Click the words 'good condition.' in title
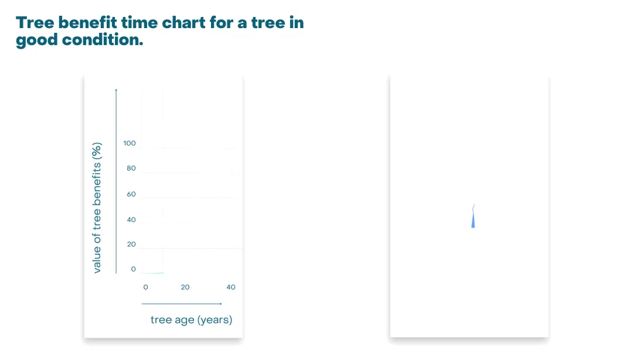Viewport: 633px width, 356px height. (x=80, y=40)
